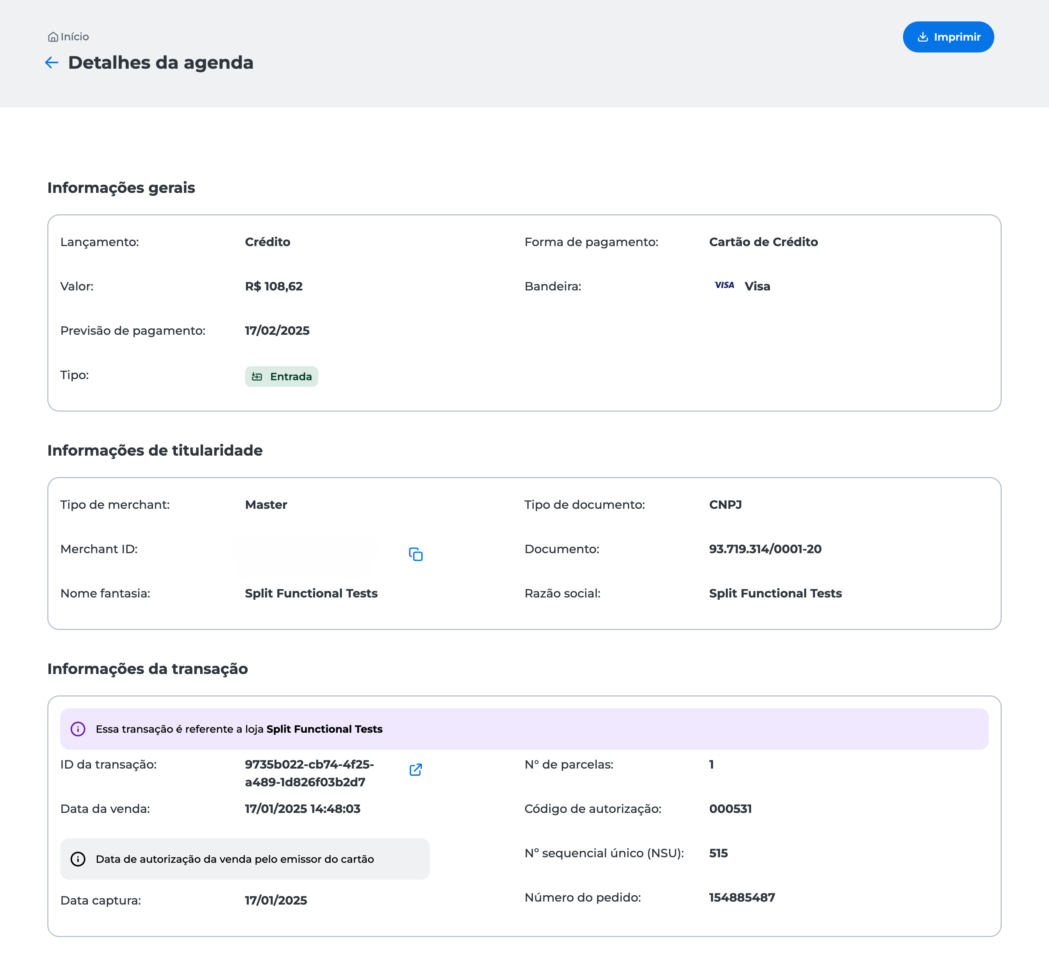Click the Bandeira label

click(x=553, y=286)
